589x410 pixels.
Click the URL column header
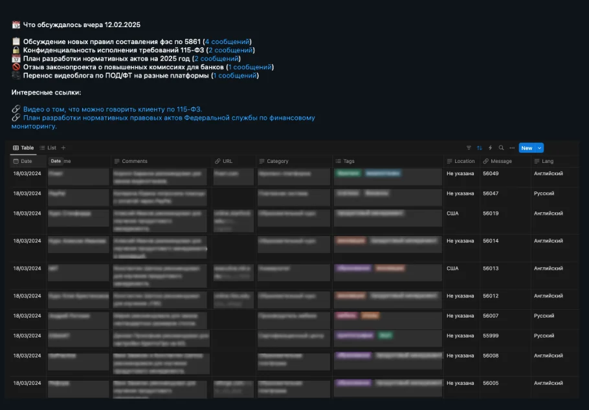pyautogui.click(x=227, y=161)
